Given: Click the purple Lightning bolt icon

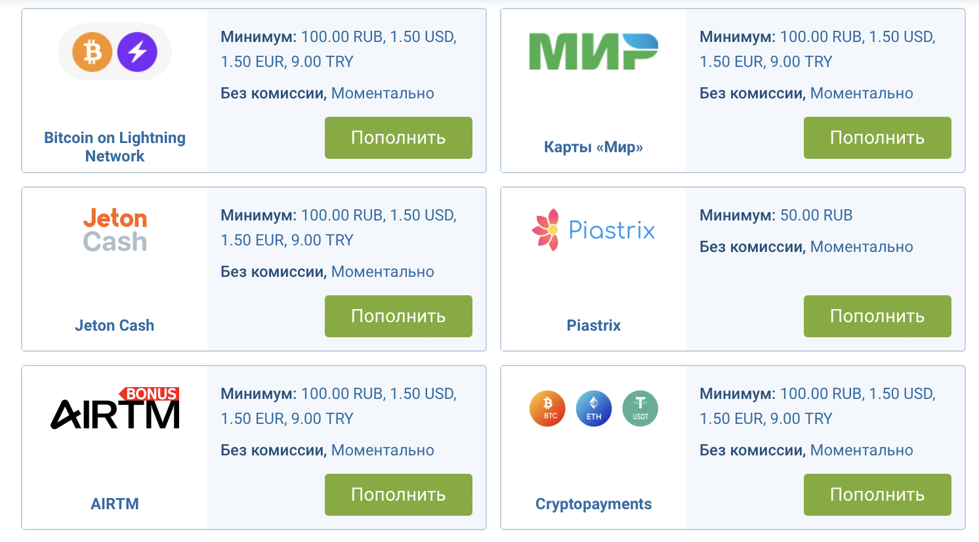Looking at the screenshot, I should pyautogui.click(x=137, y=52).
